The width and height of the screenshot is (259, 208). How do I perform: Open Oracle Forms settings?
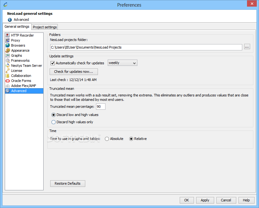pos(24,81)
